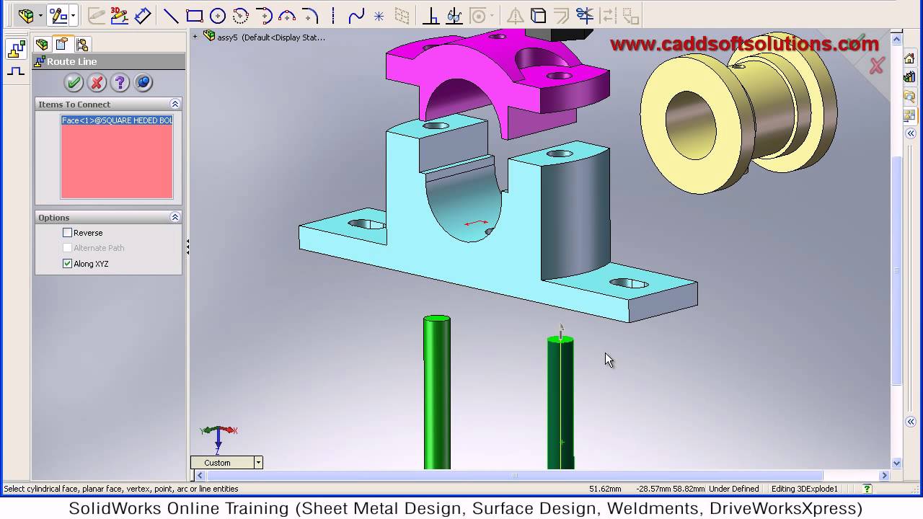Click the Route Line tool in left sidebar
Viewport: 923px width, 519px height.
click(16, 49)
